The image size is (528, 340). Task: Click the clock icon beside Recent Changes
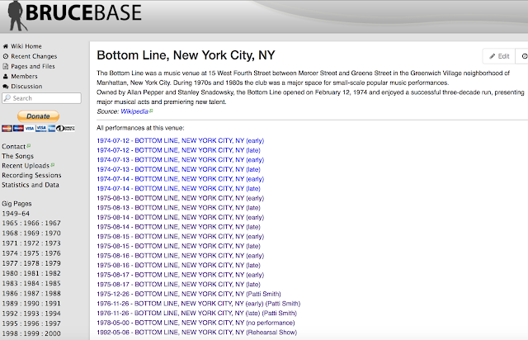click(6, 56)
